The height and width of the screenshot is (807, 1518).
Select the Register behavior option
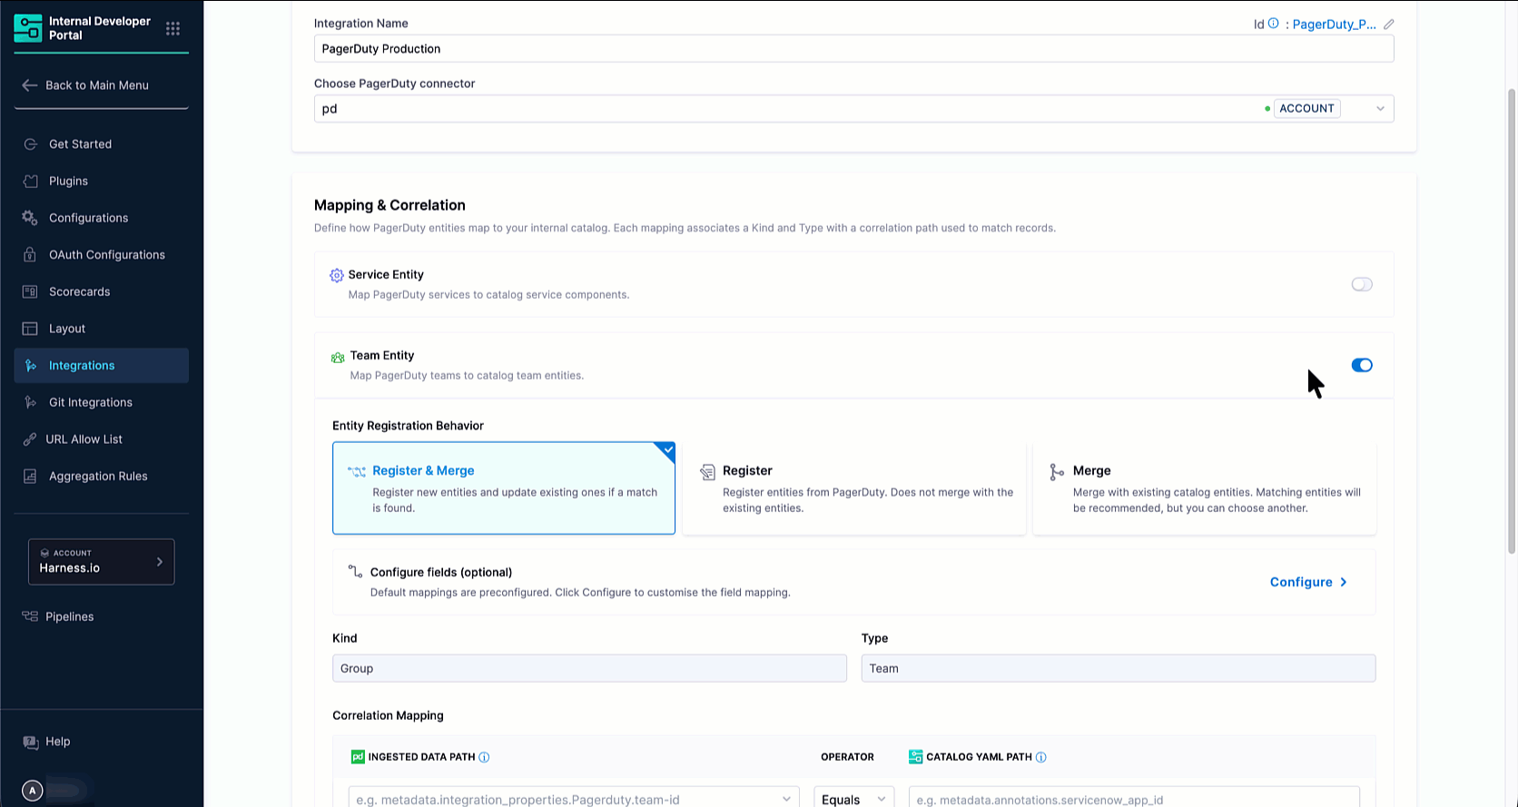pos(853,488)
